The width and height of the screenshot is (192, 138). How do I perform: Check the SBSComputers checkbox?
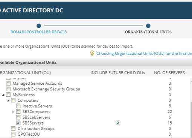tap(18, 111)
